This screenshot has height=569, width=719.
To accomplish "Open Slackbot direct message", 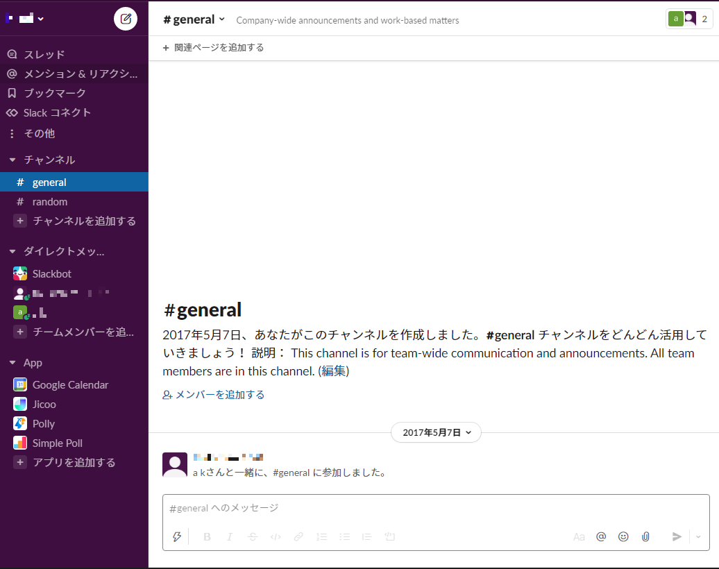I will pyautogui.click(x=51, y=273).
